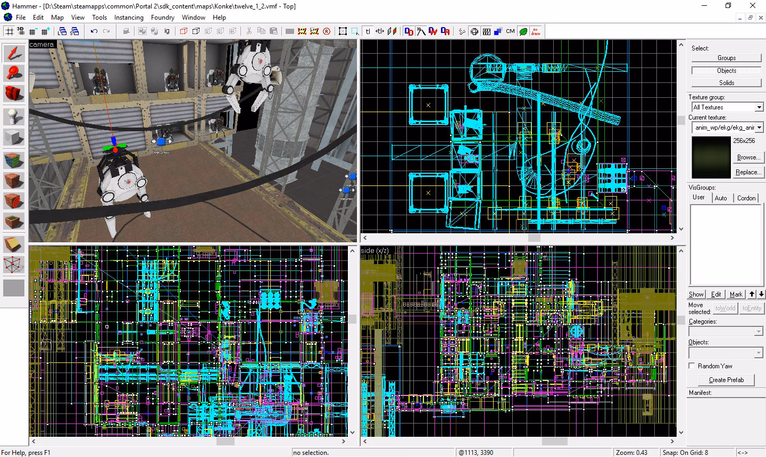Enable the Random Yaw checkbox
Viewport: 766px width, 457px height.
click(x=692, y=366)
